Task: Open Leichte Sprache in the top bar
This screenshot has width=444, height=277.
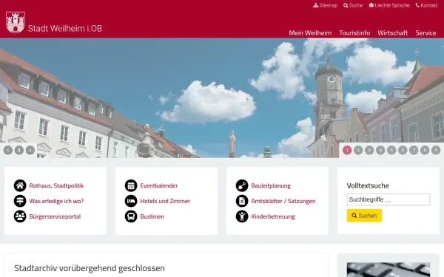Action: click(389, 5)
